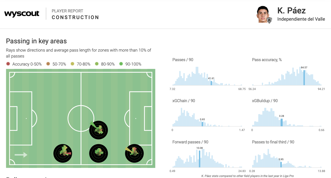331x178 pixels.
Task: Click the 80-90% accuracy legend dot
Action: [x=97, y=64]
